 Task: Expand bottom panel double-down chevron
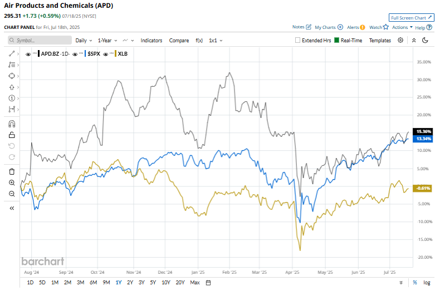[401, 283]
